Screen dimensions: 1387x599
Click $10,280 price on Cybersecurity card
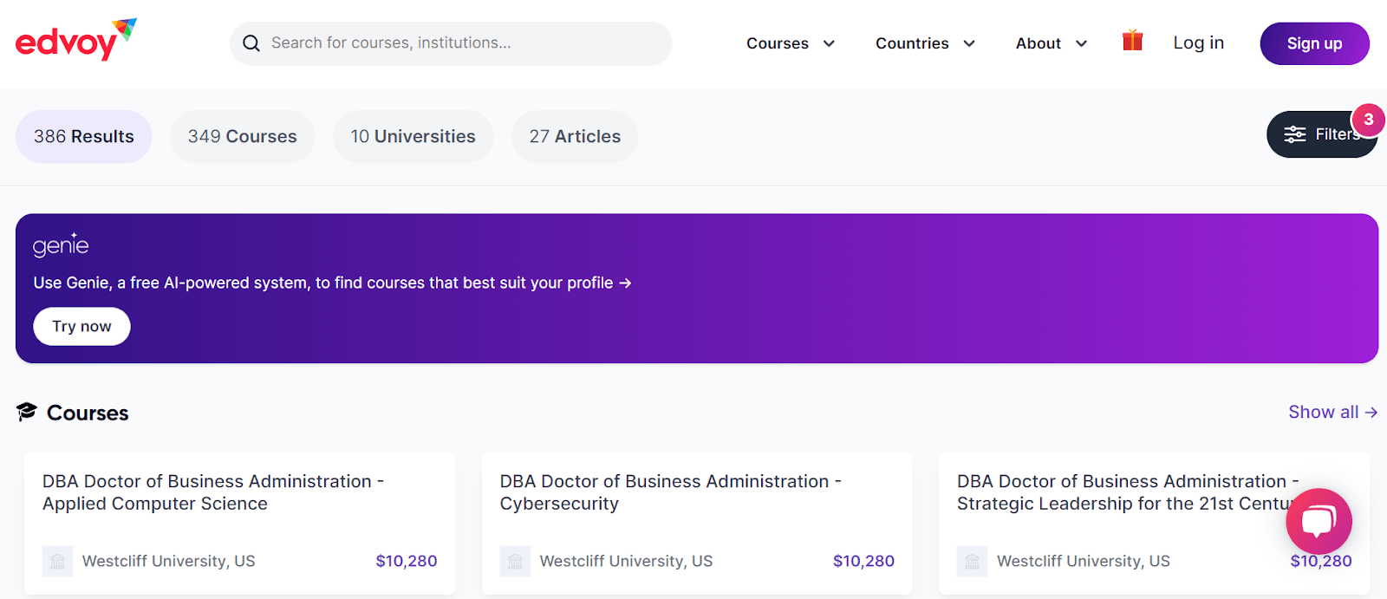point(863,561)
